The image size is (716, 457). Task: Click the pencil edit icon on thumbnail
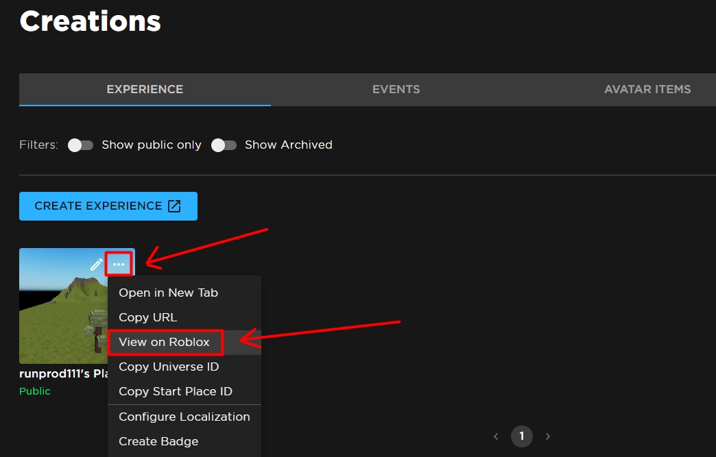96,264
